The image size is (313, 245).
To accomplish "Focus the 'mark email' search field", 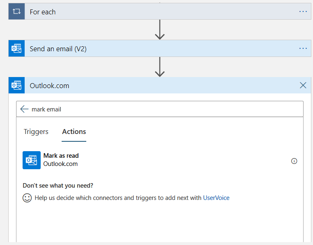I will pyautogui.click(x=164, y=109).
